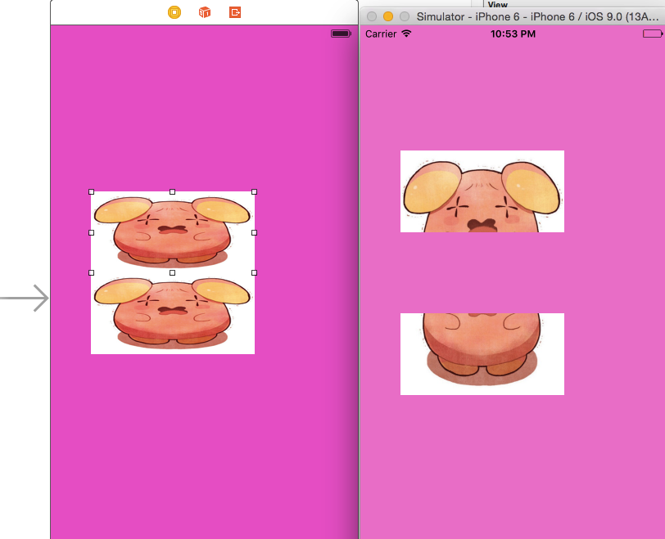Screen dimensions: 665x539
Task: Click the left-middle resize handle of selected image
Action: tap(91, 232)
